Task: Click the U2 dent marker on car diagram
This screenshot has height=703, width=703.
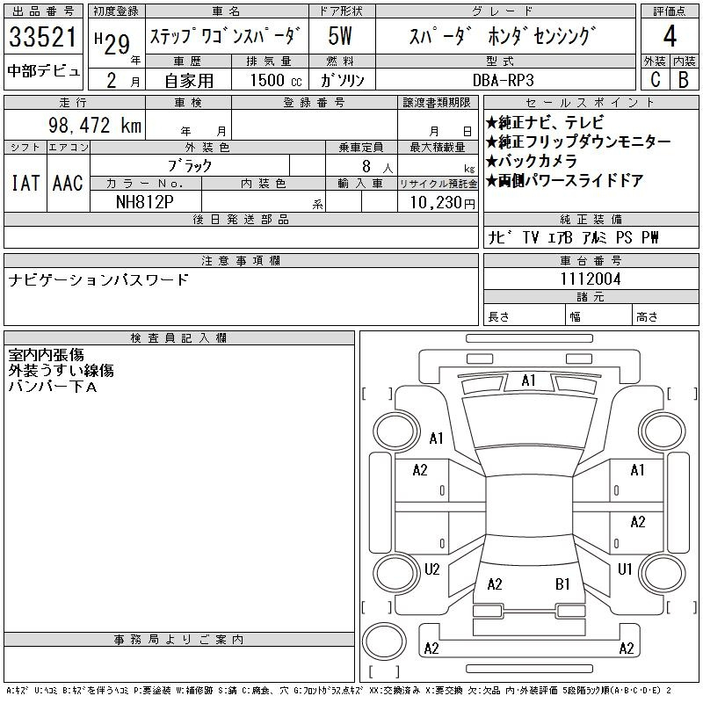Action: 431,569
